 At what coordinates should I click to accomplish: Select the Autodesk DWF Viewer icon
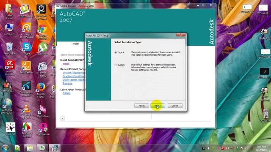(7, 106)
